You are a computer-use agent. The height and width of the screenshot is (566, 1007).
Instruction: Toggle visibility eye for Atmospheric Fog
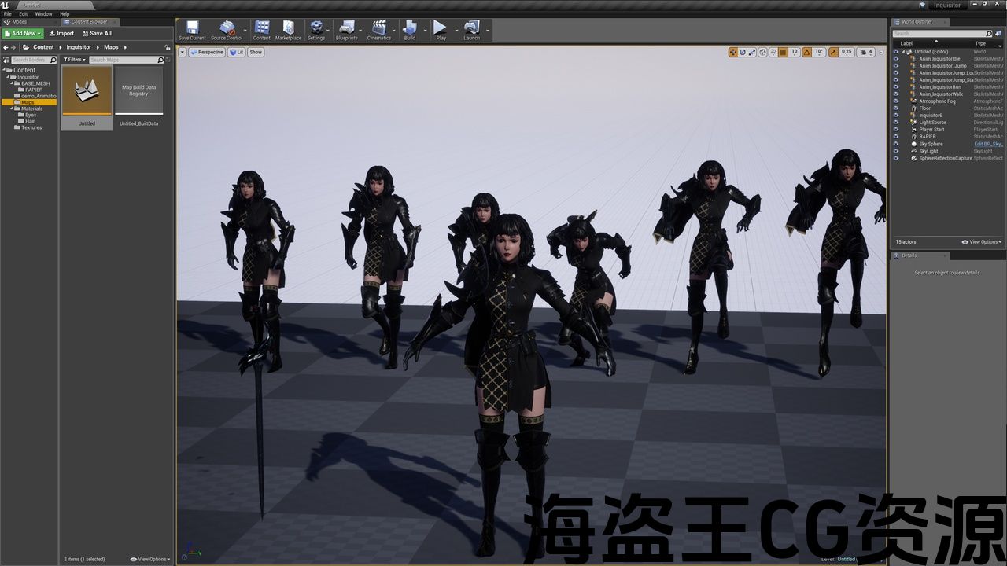(895, 101)
